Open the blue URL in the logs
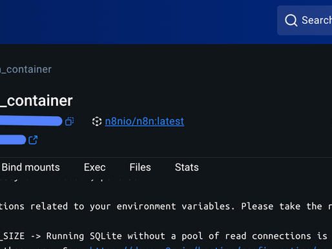The width and height of the screenshot is (332, 249). [x=211, y=247]
